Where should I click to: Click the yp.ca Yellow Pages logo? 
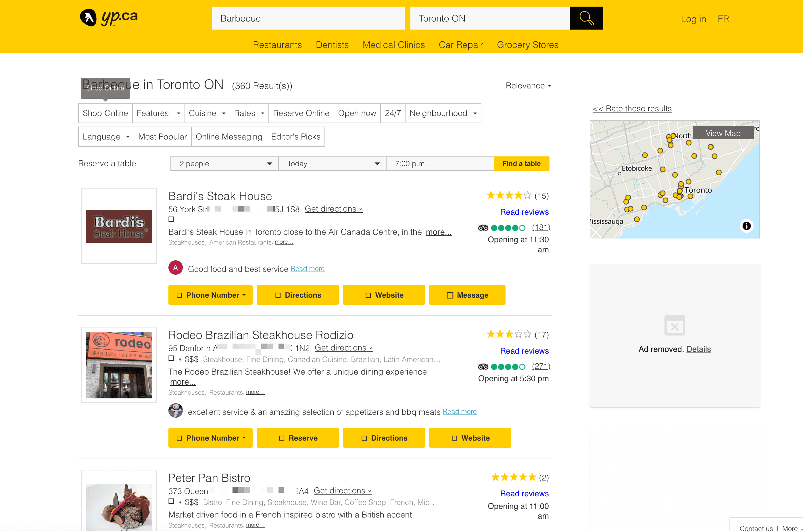[109, 18]
